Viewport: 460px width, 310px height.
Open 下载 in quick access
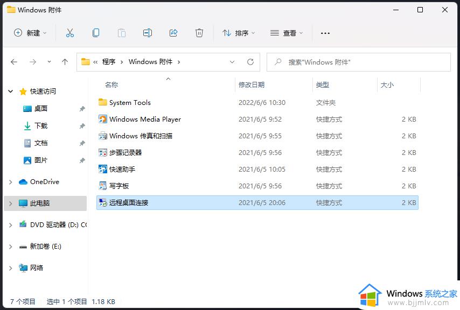click(40, 126)
